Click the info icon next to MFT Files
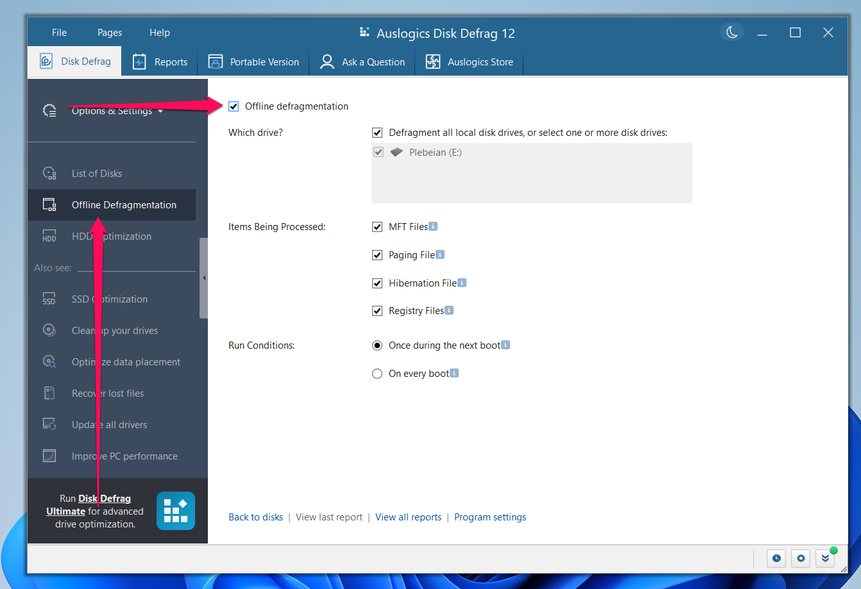861x589 pixels. click(433, 226)
